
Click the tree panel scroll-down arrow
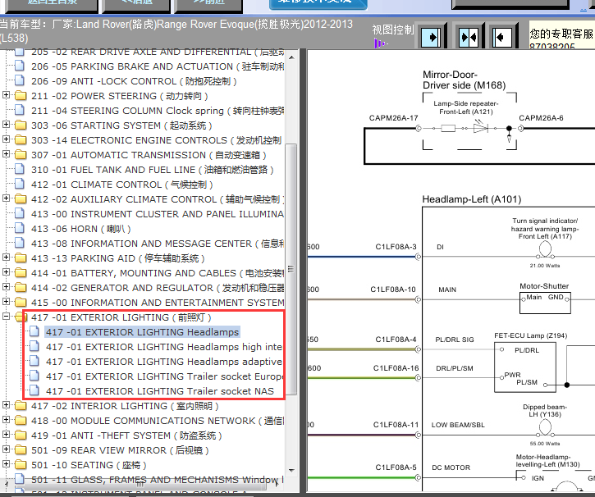coord(291,471)
